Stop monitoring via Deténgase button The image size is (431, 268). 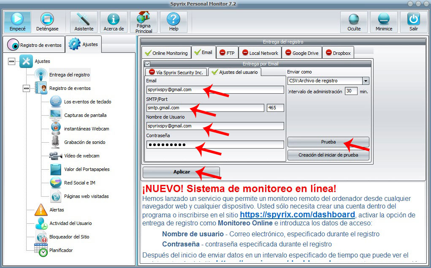47,22
